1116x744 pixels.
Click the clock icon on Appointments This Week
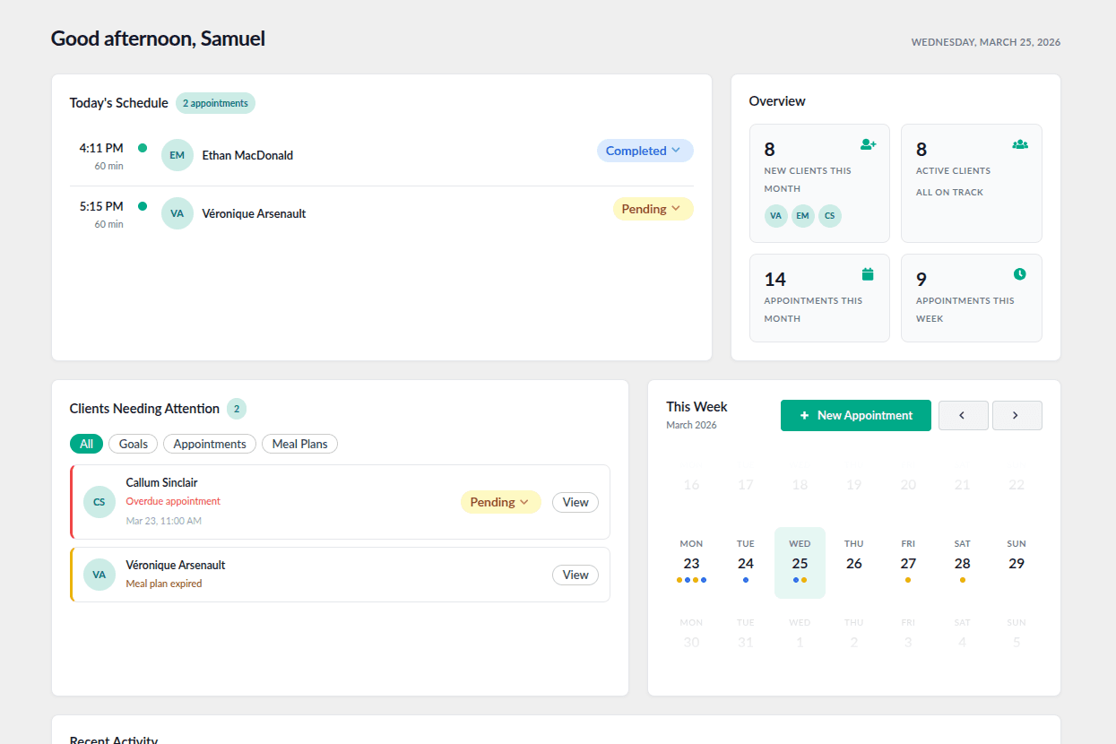[1020, 273]
